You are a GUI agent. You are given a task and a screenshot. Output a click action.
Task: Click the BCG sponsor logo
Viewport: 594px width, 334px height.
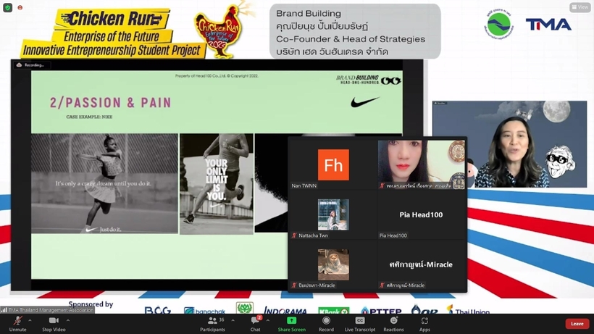[x=158, y=311]
